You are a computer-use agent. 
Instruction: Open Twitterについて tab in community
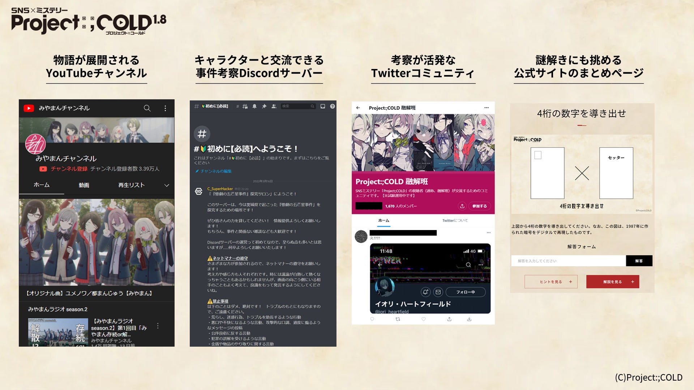(x=455, y=221)
